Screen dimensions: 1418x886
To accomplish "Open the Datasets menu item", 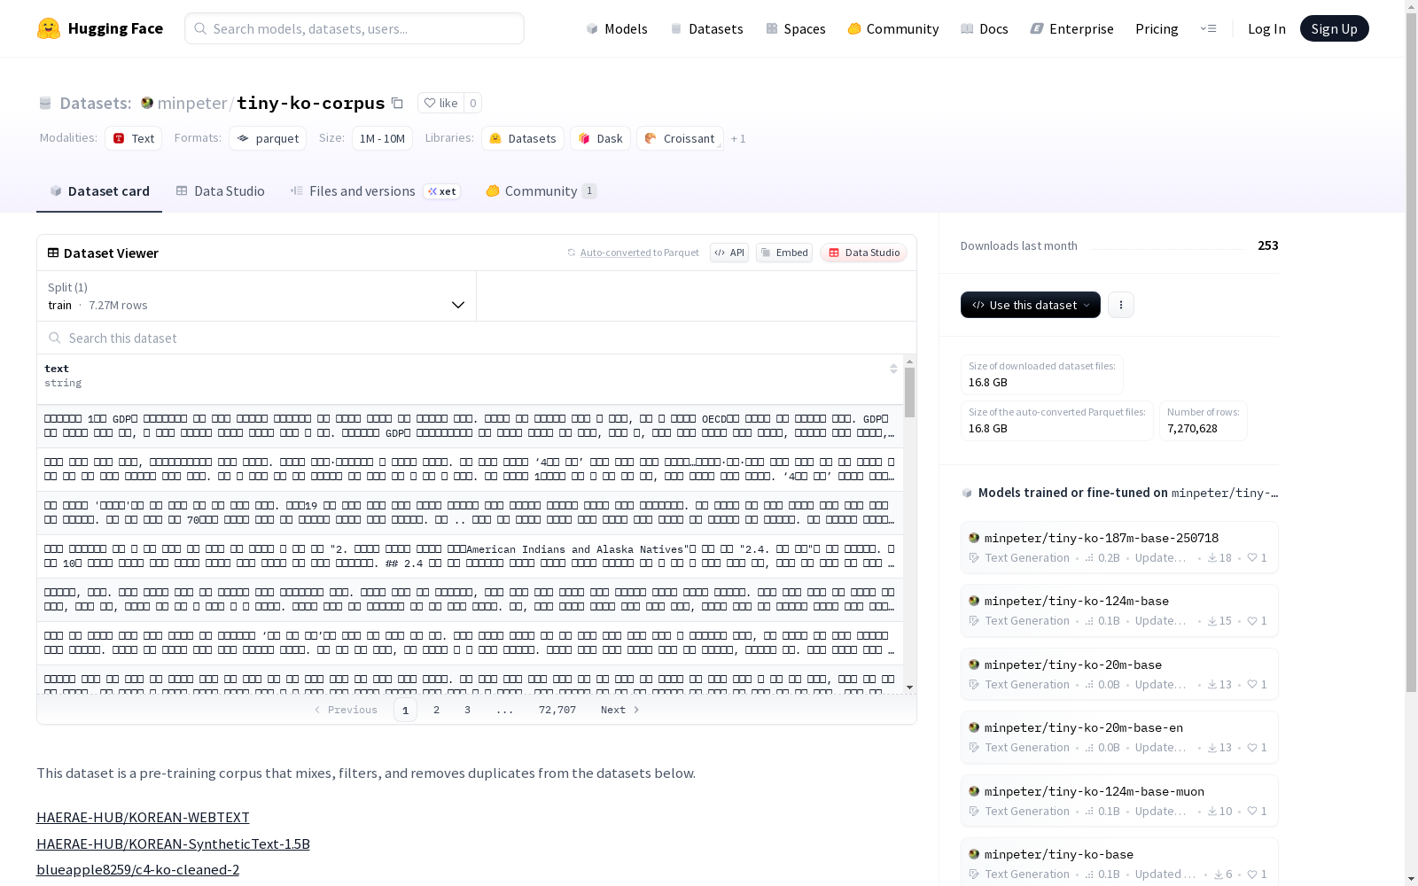I will coord(706,28).
